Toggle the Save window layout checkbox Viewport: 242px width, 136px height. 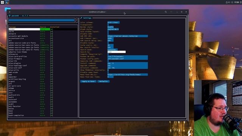(108, 31)
